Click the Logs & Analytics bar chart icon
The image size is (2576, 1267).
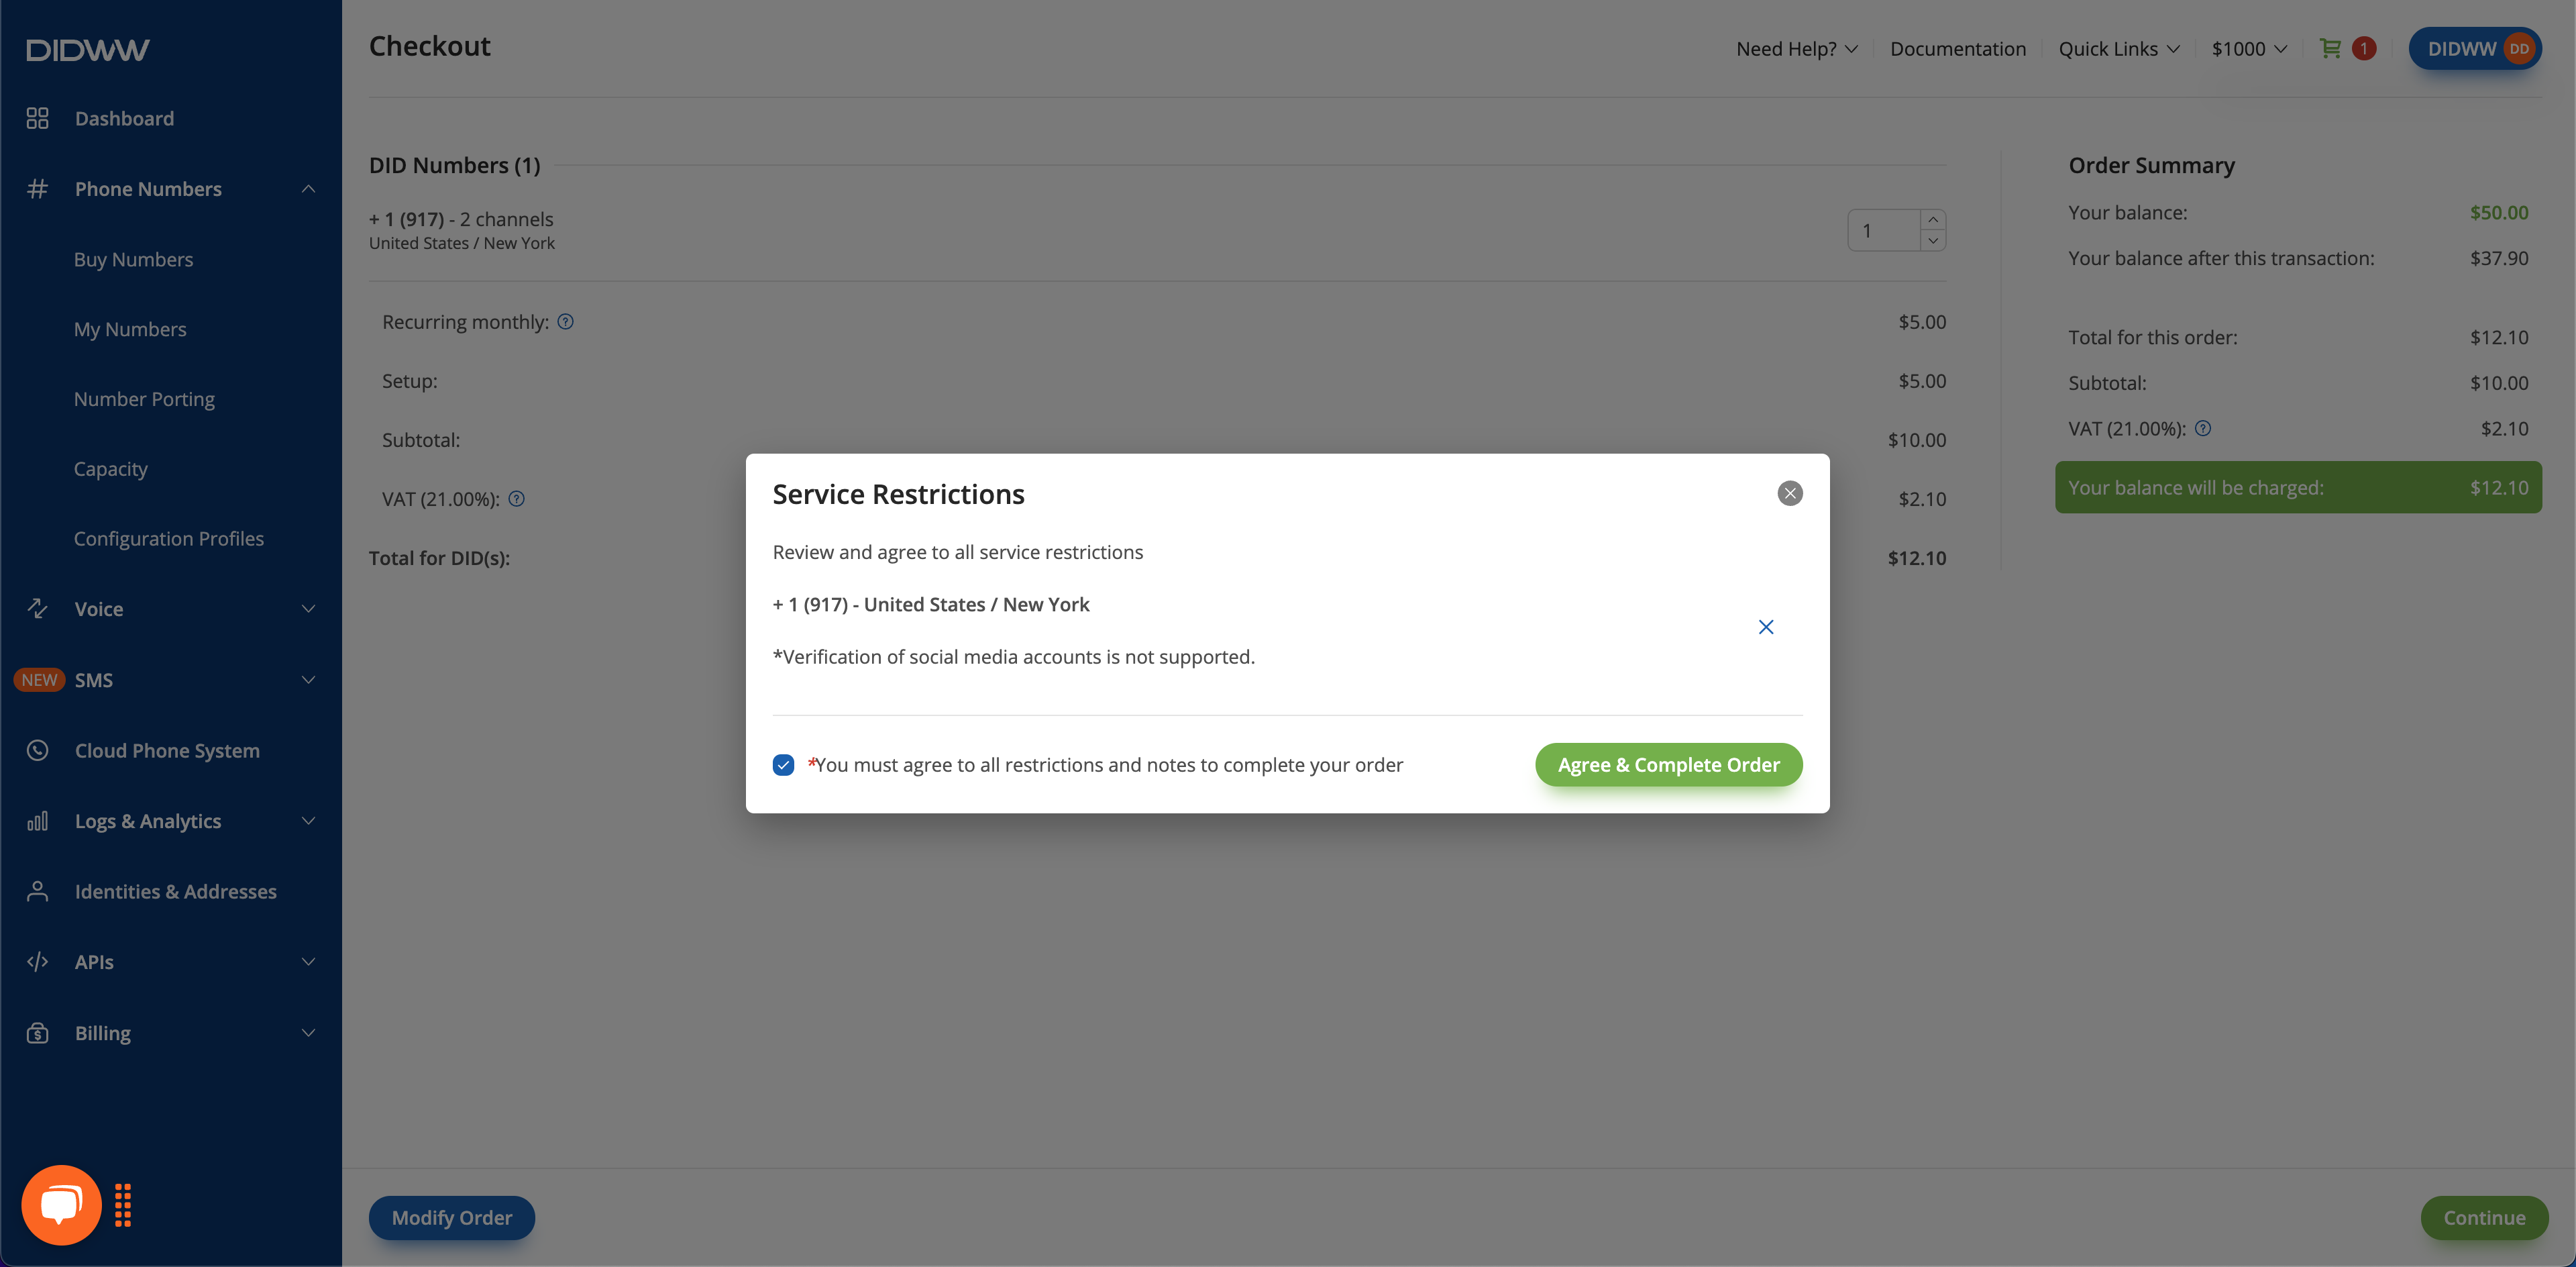(37, 821)
